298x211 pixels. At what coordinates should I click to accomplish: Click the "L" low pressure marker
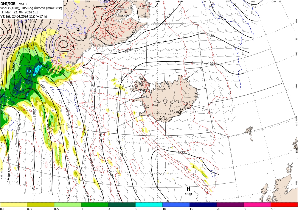click(125, 11)
